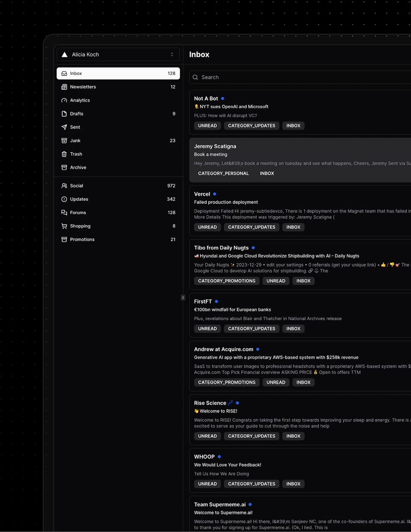Click CATEGORY_PERSONAL tag on Jeremy Scatigna email
Image resolution: width=411 pixels, height=532 pixels.
coord(224,174)
